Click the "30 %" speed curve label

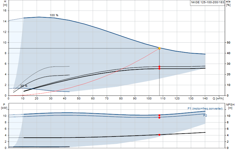(x=24, y=86)
